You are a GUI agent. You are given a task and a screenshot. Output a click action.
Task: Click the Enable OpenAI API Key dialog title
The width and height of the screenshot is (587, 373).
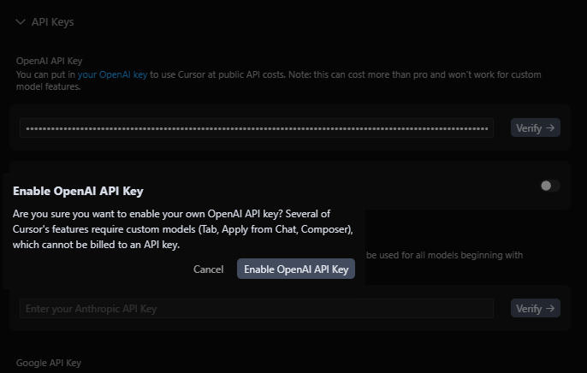click(78, 192)
